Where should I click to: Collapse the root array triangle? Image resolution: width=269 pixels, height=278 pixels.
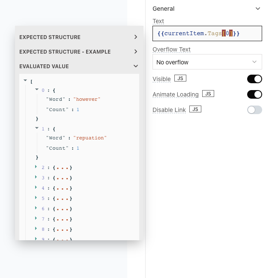tap(25, 81)
